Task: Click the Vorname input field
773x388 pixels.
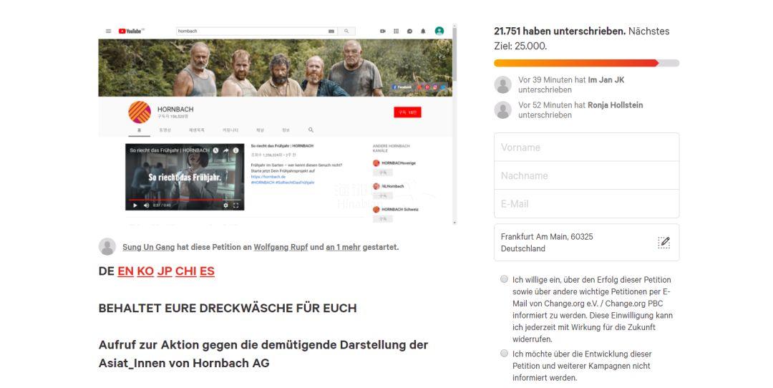Action: [x=586, y=147]
